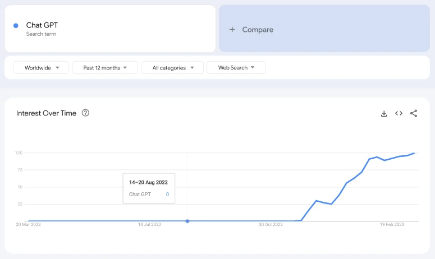Click the 25 value on the y-axis
The height and width of the screenshot is (259, 435).
coord(20,204)
